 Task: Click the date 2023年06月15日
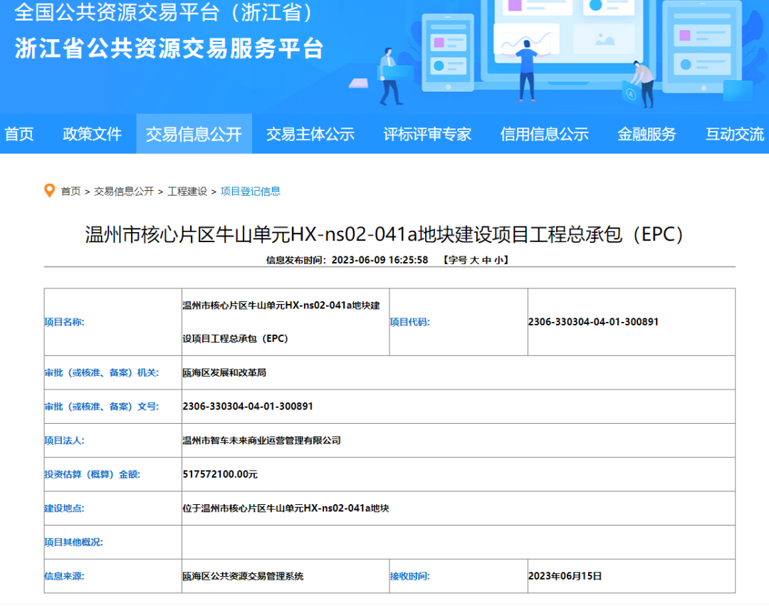click(565, 576)
